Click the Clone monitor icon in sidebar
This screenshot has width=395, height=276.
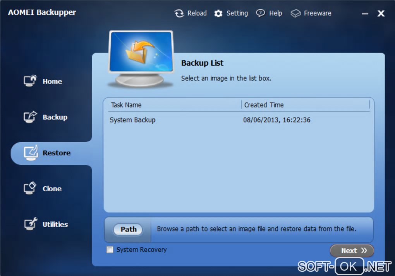point(30,188)
